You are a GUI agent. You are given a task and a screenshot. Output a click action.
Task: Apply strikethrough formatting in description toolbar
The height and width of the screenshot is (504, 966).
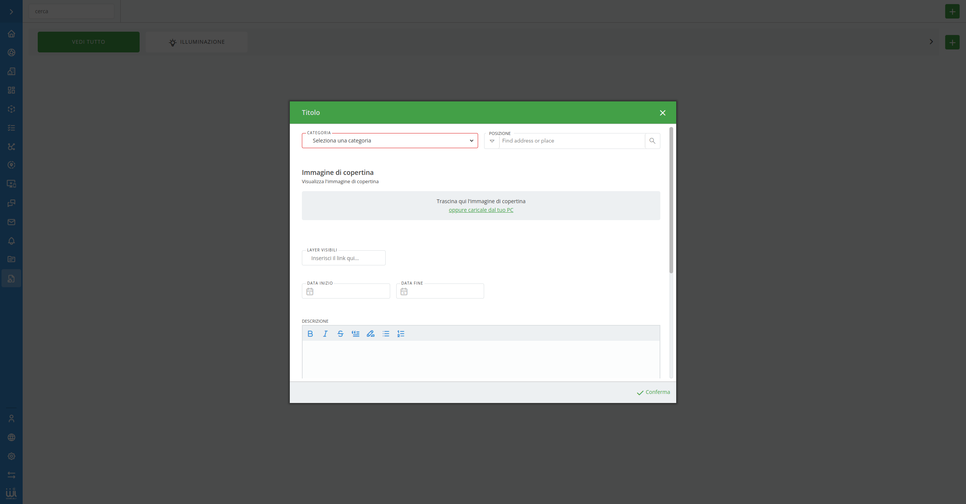coord(340,334)
